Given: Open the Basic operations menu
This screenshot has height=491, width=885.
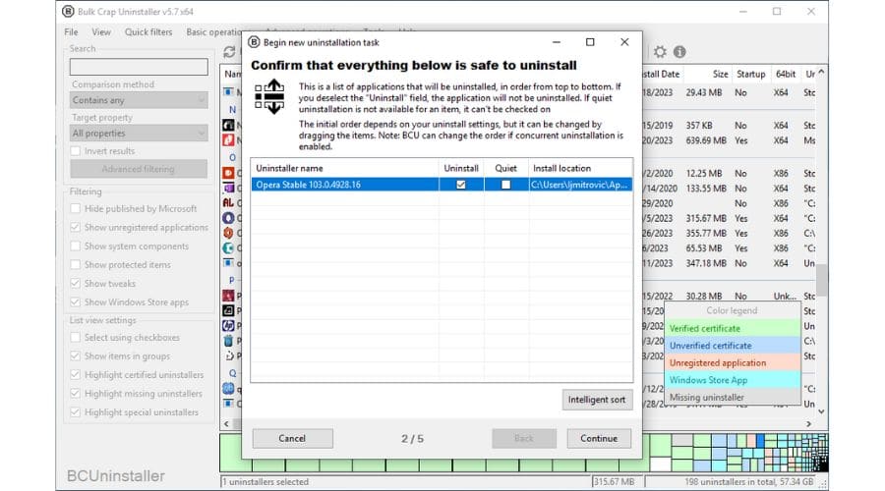Looking at the screenshot, I should (215, 32).
